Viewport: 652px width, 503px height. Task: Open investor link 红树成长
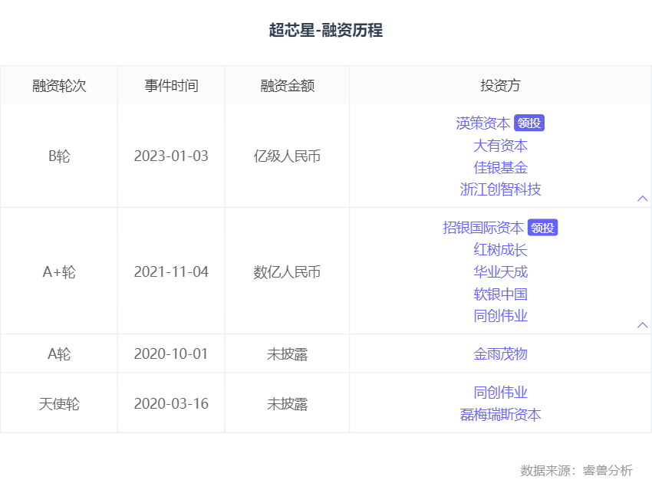500,250
